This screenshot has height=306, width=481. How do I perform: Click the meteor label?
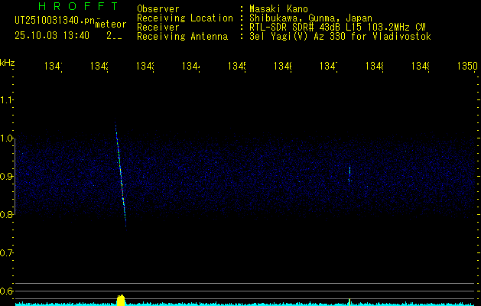click(x=111, y=24)
